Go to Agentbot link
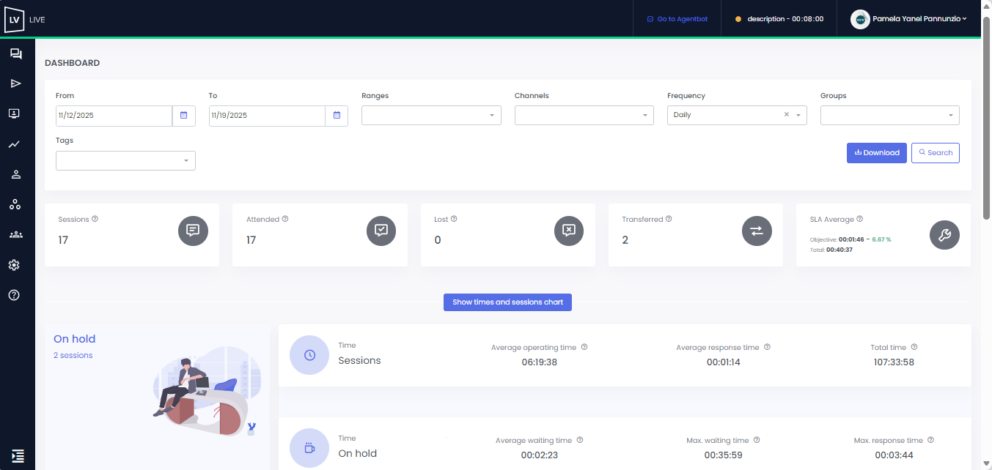Viewport: 992px width, 470px height. coord(677,19)
